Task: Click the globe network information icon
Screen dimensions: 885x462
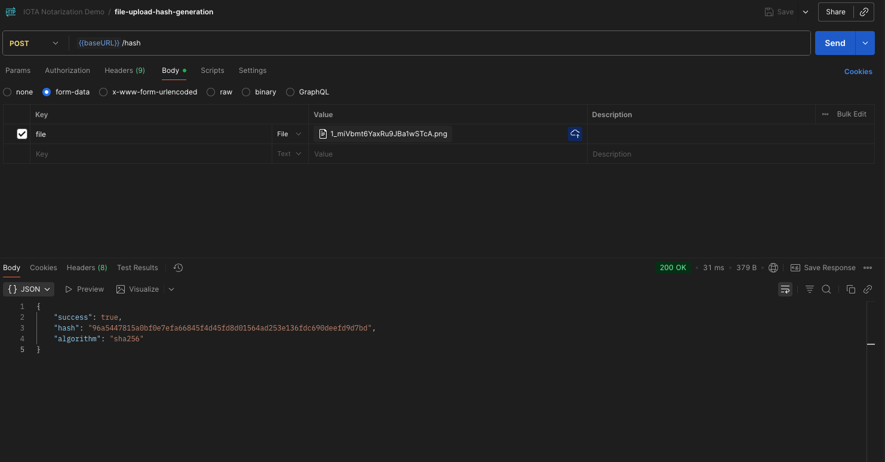Action: pyautogui.click(x=773, y=268)
